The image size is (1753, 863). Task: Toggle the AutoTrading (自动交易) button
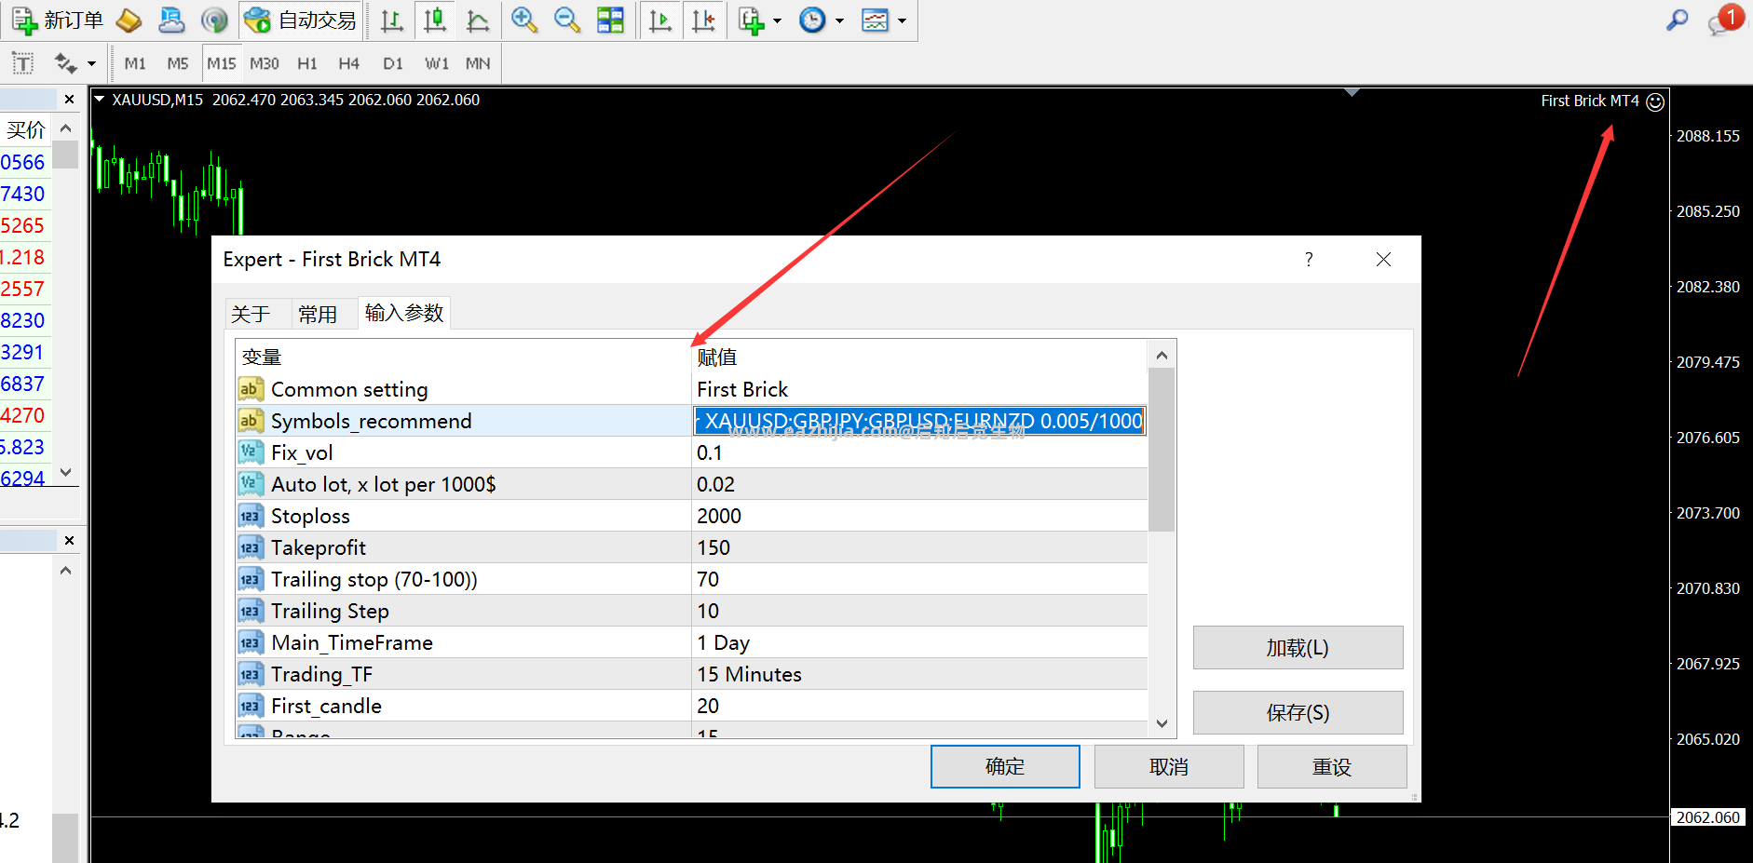pos(300,20)
